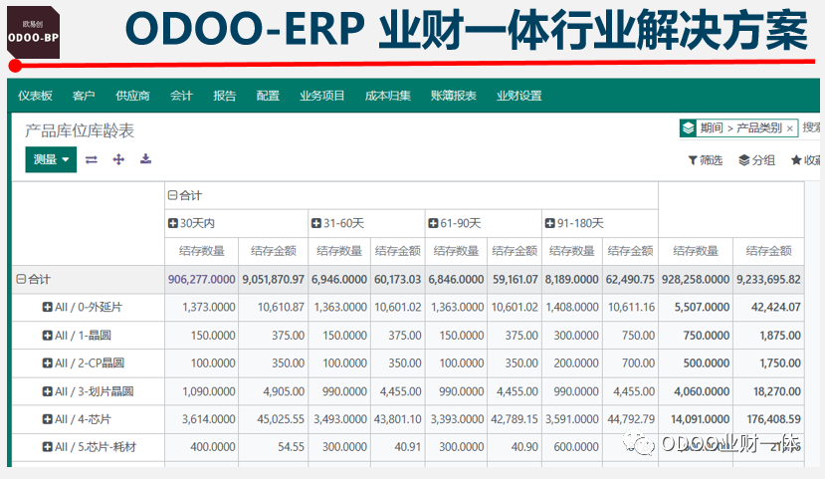Open the 供应商 menu

click(x=132, y=96)
